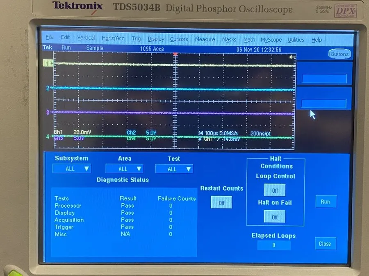This screenshot has width=369, height=276.
Task: Click the M 100µs 5.0MS/s readout
Action: pos(218,133)
